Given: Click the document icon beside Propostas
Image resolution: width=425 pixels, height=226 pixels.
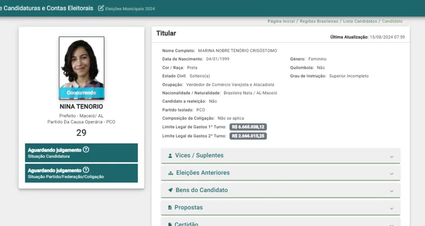Looking at the screenshot, I should [170, 207].
